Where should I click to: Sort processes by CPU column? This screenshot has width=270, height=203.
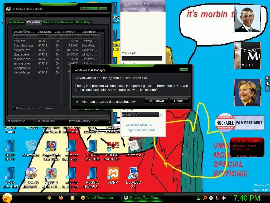pos(57,32)
